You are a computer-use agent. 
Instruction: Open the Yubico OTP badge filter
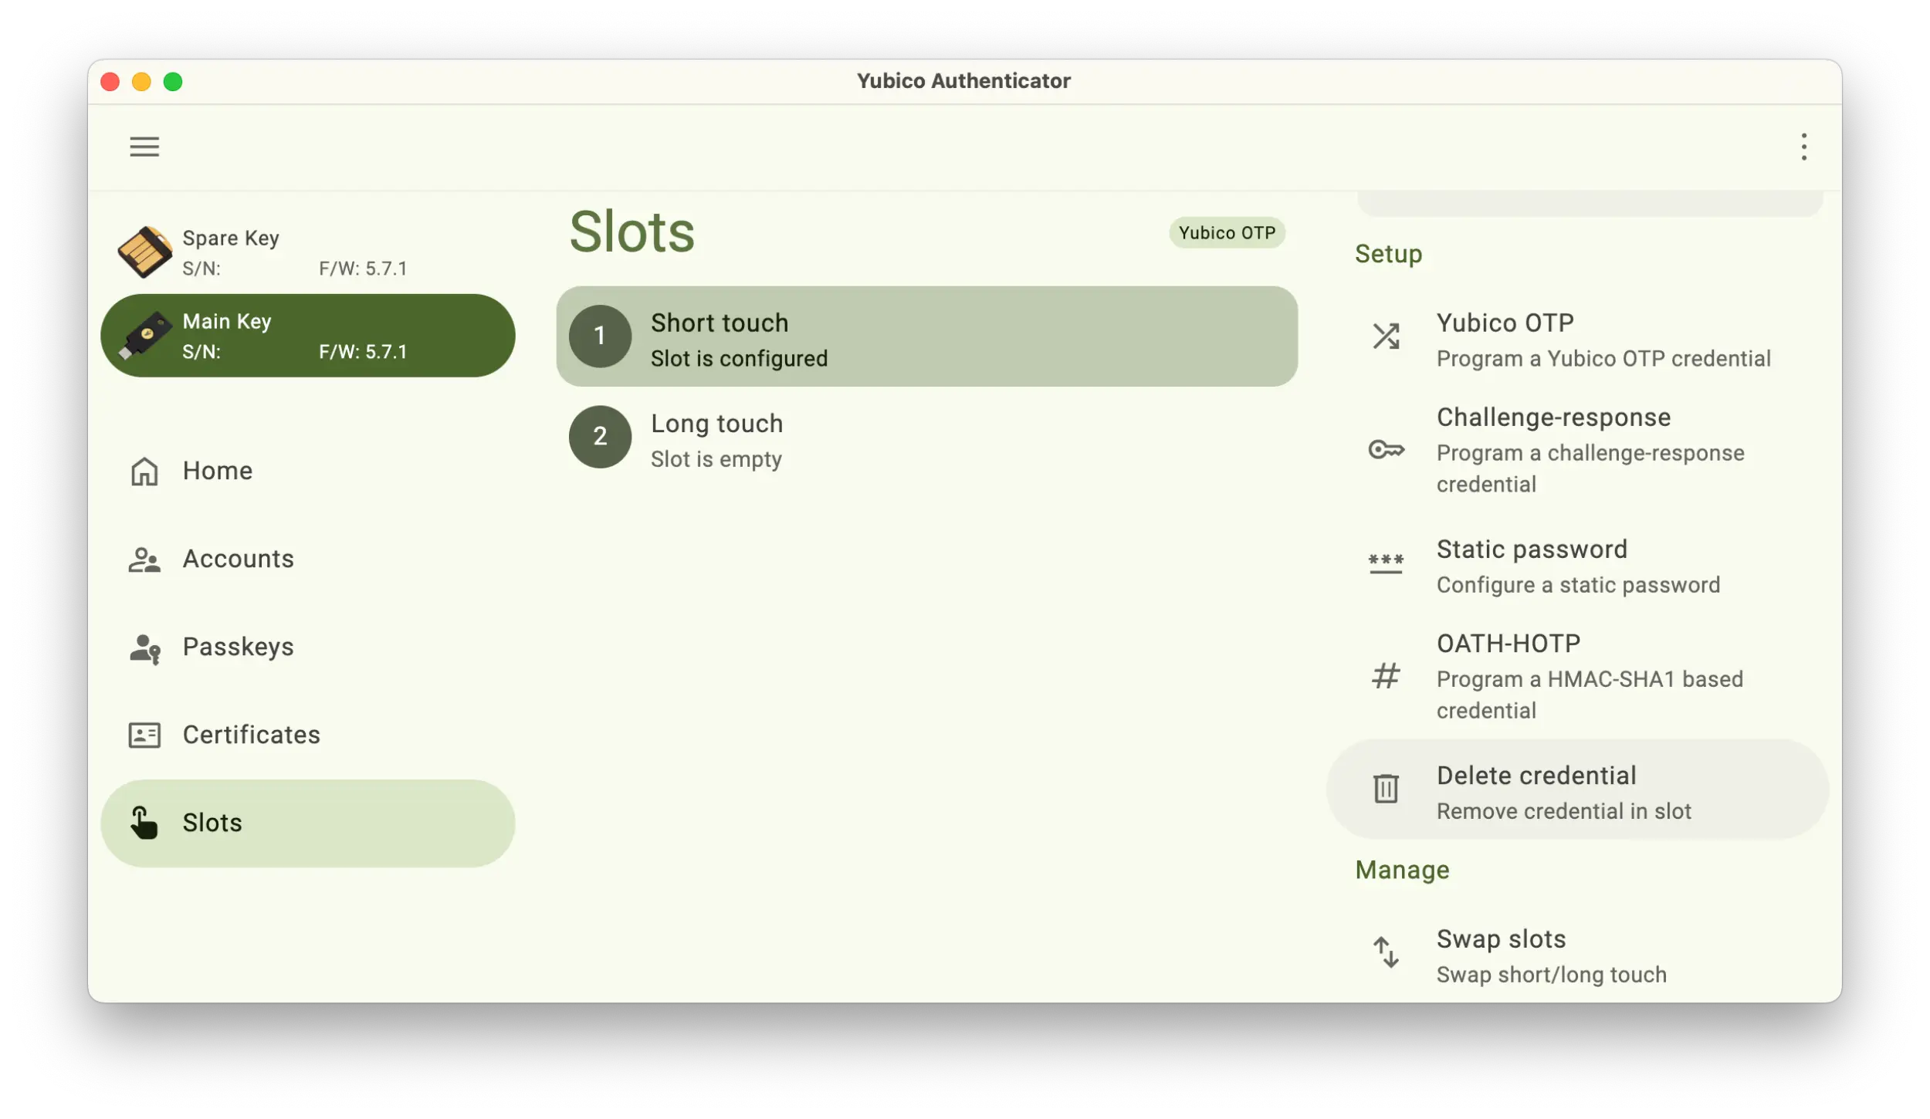pos(1225,232)
